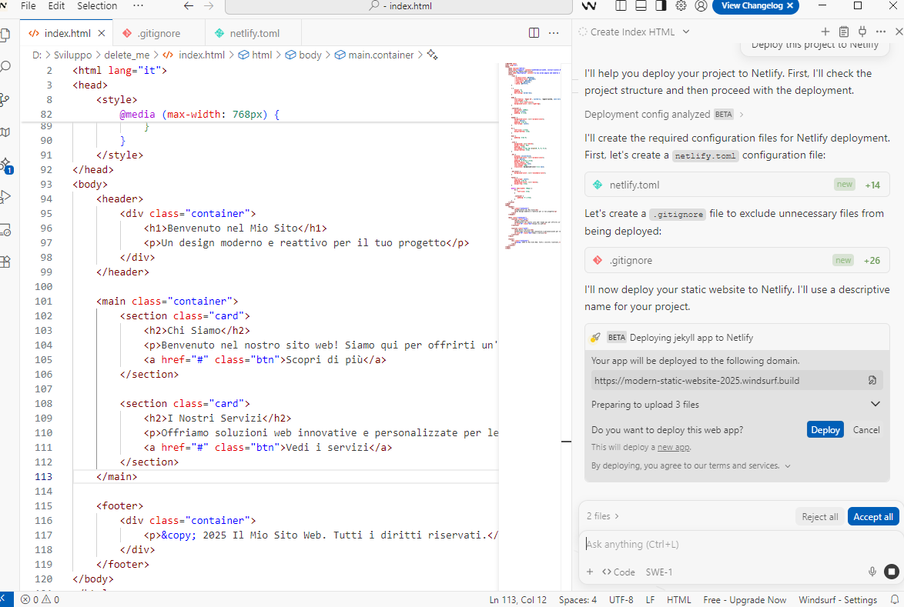This screenshot has width=904, height=607.
Task: Copy the windsurf.build deployment URL
Action: click(872, 380)
